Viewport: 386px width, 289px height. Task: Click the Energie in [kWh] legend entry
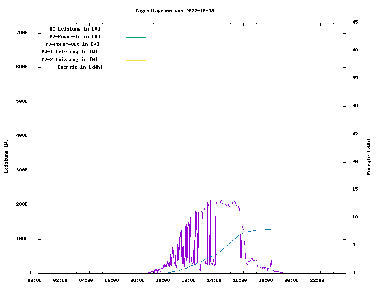click(80, 67)
